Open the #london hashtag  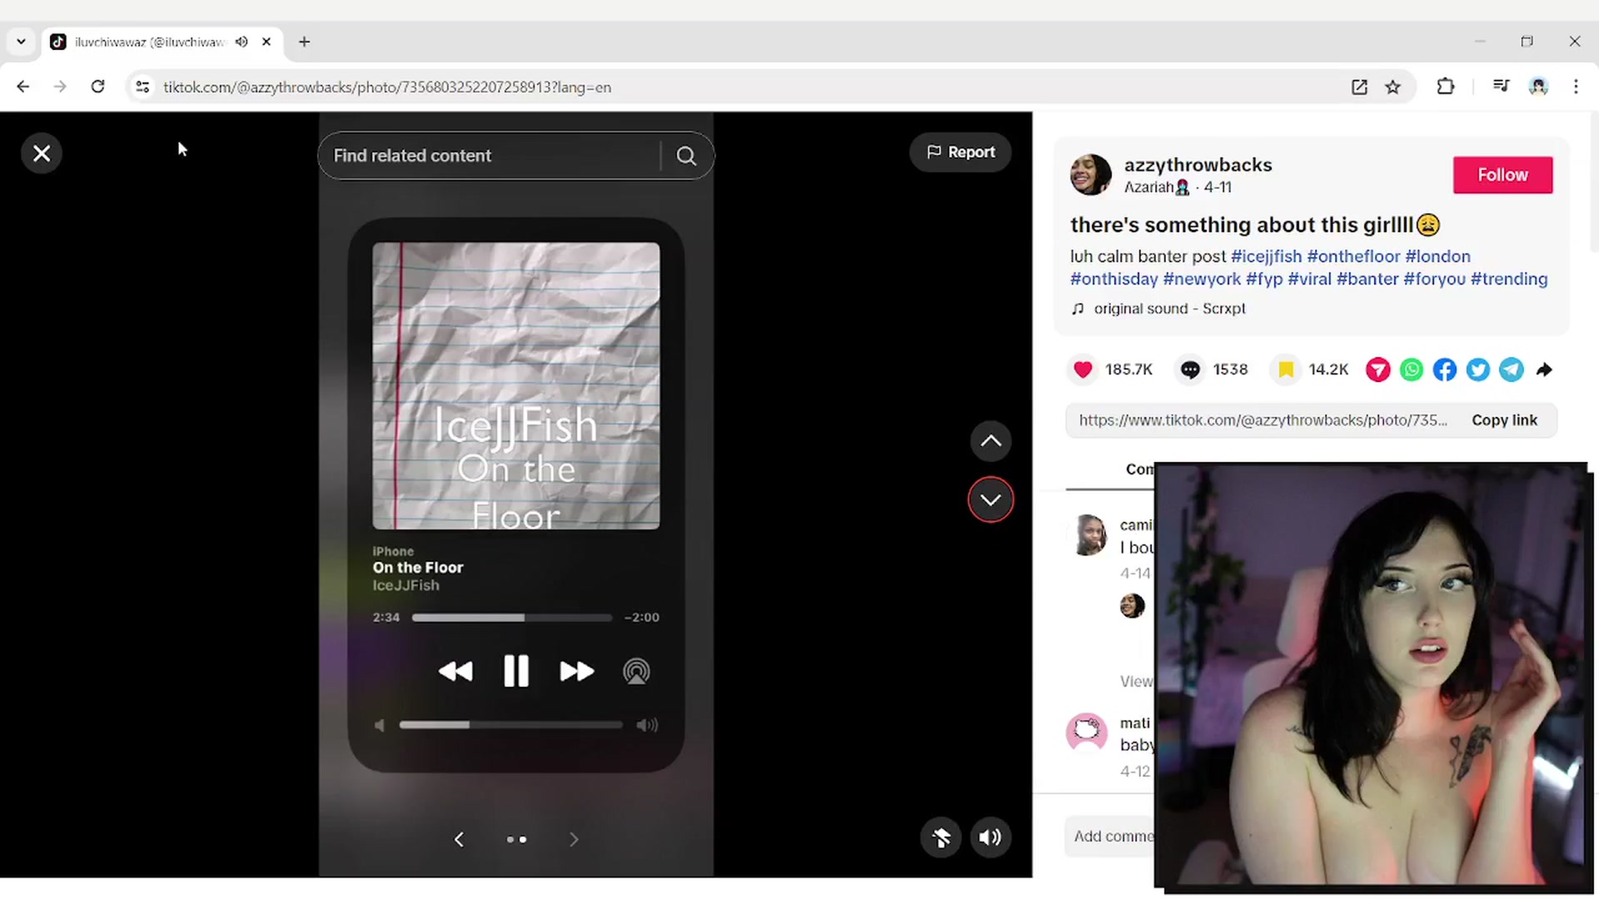1437,256
